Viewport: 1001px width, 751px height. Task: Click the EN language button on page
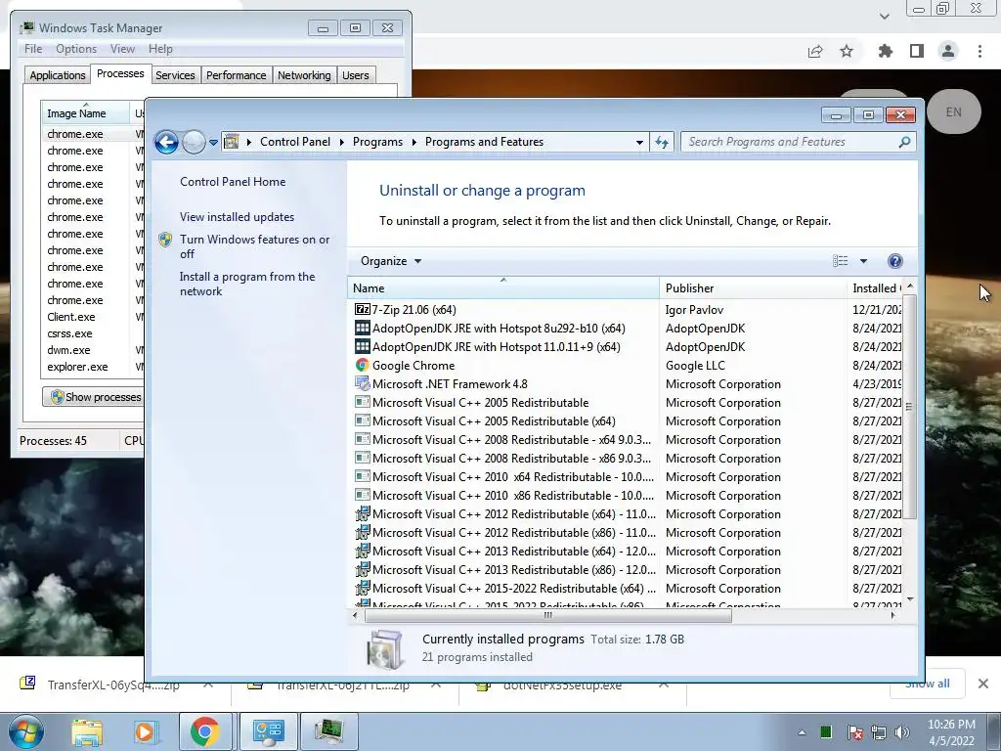[x=954, y=111]
